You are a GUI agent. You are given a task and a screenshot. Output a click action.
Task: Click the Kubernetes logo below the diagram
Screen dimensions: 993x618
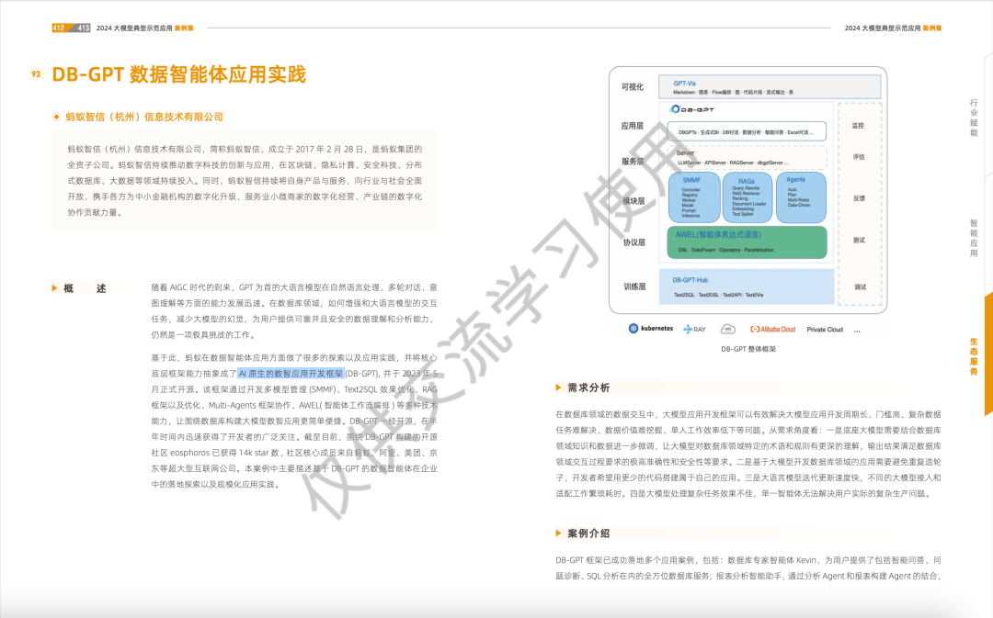pyautogui.click(x=650, y=329)
